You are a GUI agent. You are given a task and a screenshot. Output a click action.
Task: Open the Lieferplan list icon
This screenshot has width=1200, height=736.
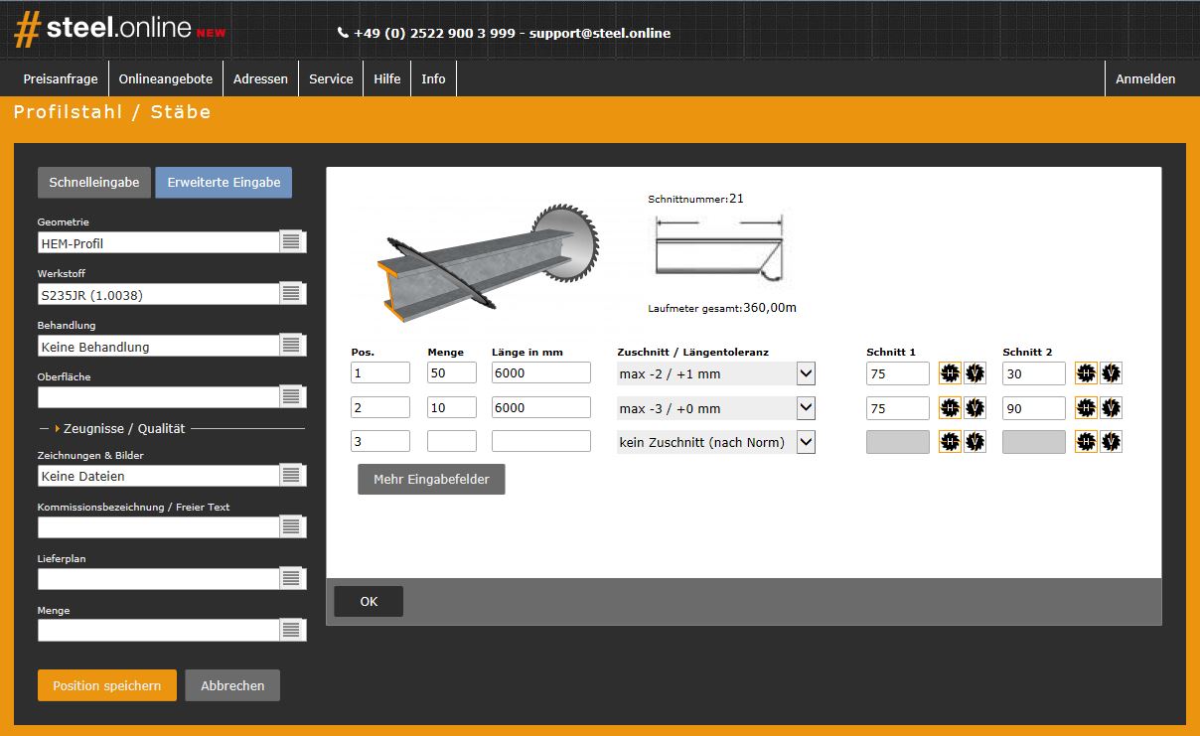pyautogui.click(x=291, y=578)
